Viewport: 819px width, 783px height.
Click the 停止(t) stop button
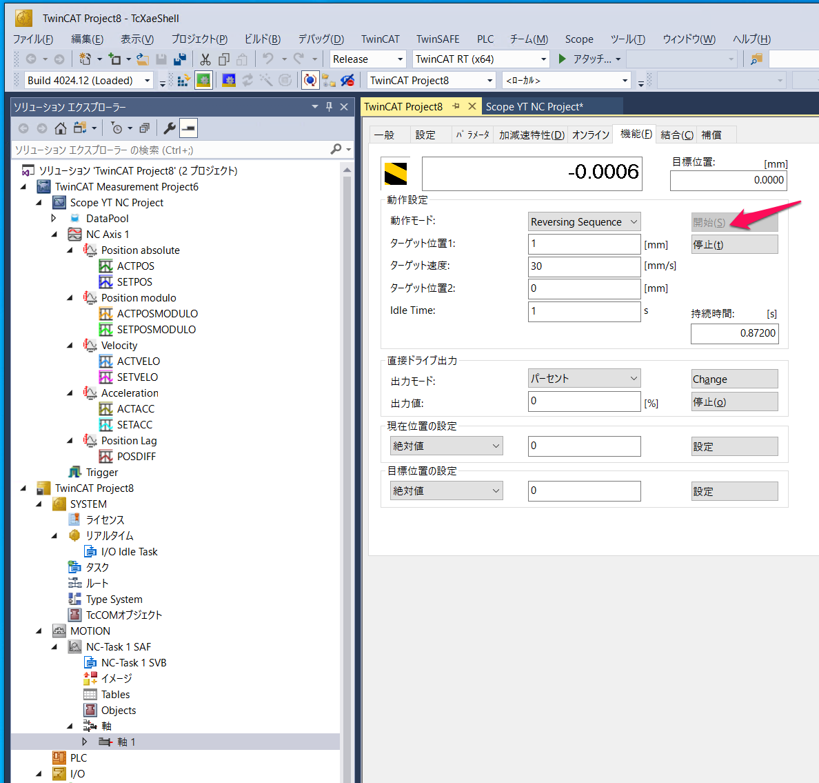[x=734, y=244]
